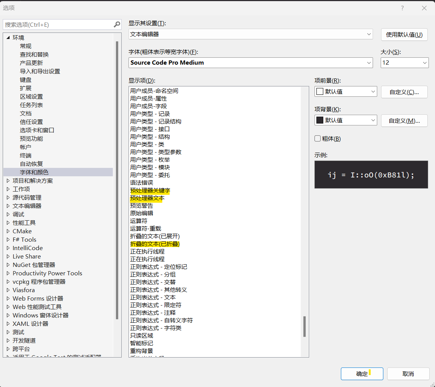Open the 项前景 foreground color dropdown
The image size is (435, 387).
[x=373, y=91]
